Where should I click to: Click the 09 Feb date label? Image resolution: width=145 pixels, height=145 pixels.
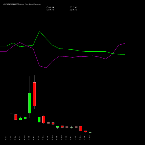pyautogui.click(x=57, y=138)
